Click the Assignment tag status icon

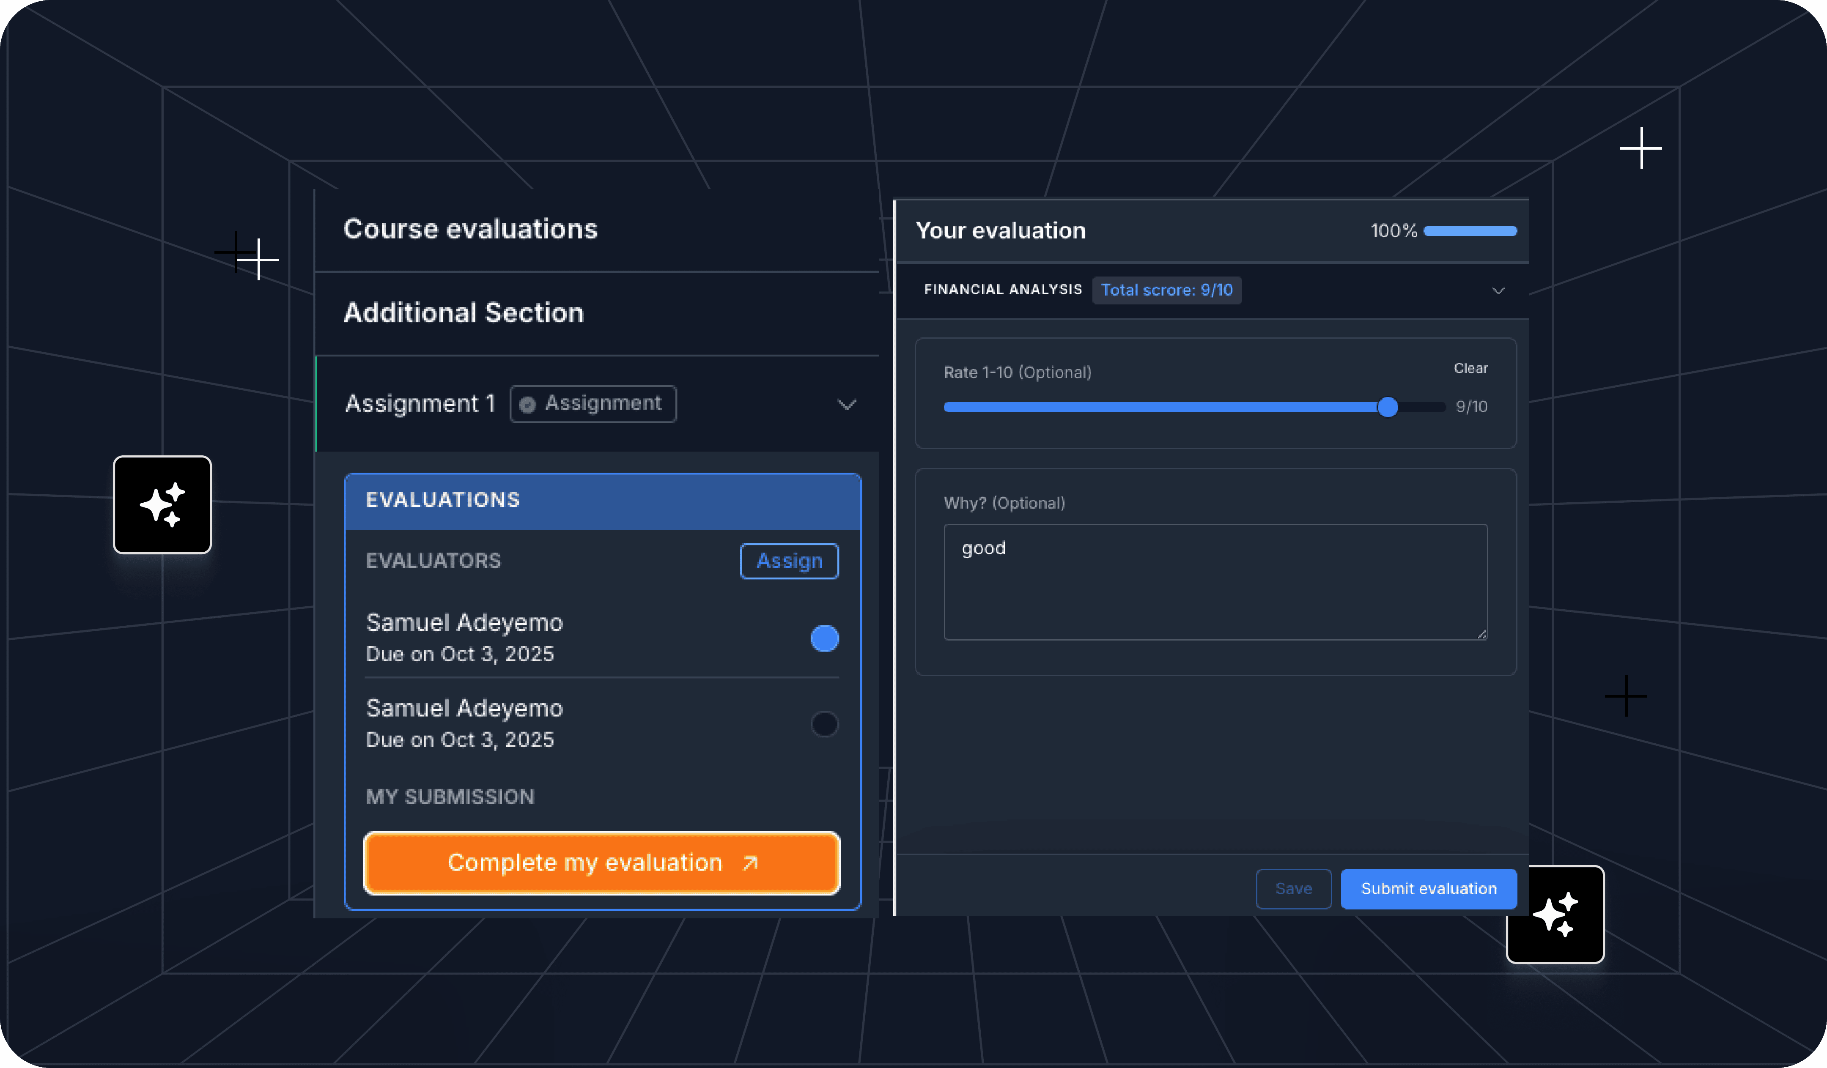(528, 404)
